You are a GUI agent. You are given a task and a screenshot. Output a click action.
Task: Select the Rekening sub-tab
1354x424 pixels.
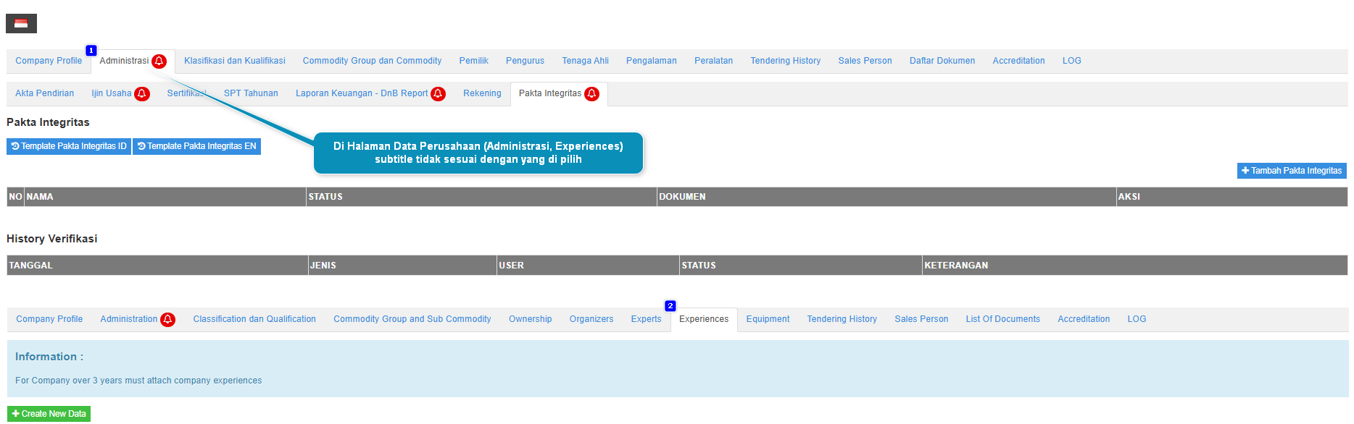pyautogui.click(x=482, y=93)
